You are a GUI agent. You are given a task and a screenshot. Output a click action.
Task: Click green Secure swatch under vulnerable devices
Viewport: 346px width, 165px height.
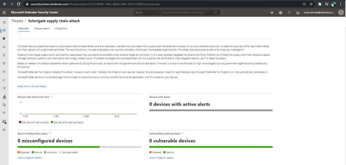164,152
